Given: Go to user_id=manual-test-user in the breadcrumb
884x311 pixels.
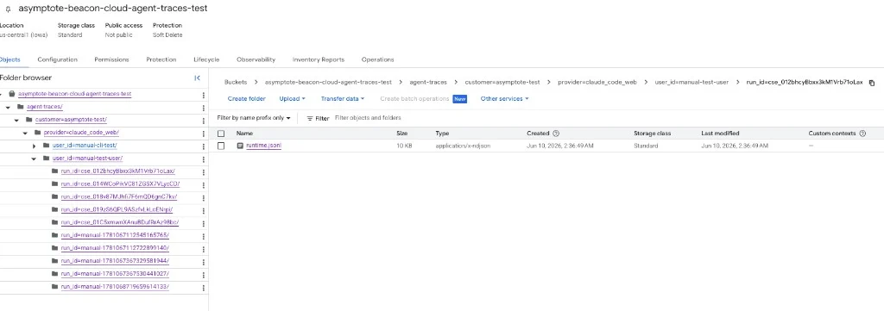Looking at the screenshot, I should pyautogui.click(x=691, y=82).
